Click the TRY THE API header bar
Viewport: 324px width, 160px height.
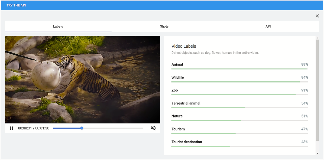point(162,5)
